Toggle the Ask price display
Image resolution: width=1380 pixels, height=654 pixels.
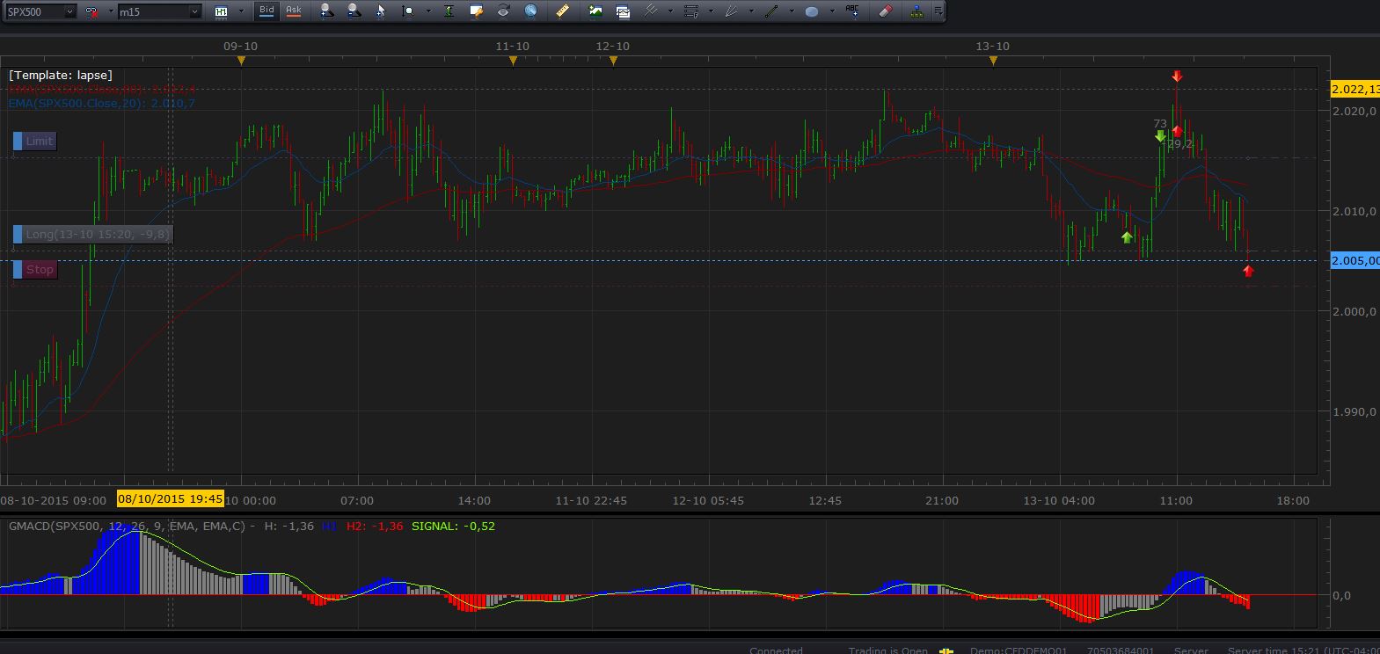coord(294,11)
